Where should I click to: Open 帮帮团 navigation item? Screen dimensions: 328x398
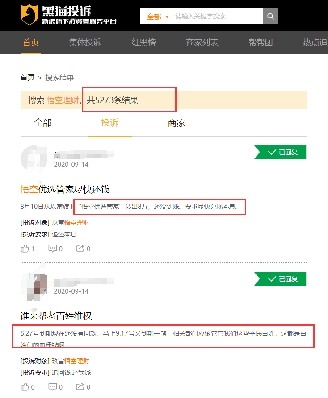click(x=261, y=42)
